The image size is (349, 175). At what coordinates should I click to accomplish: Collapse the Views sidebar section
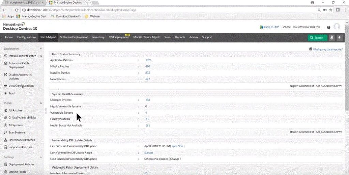pos(41,103)
